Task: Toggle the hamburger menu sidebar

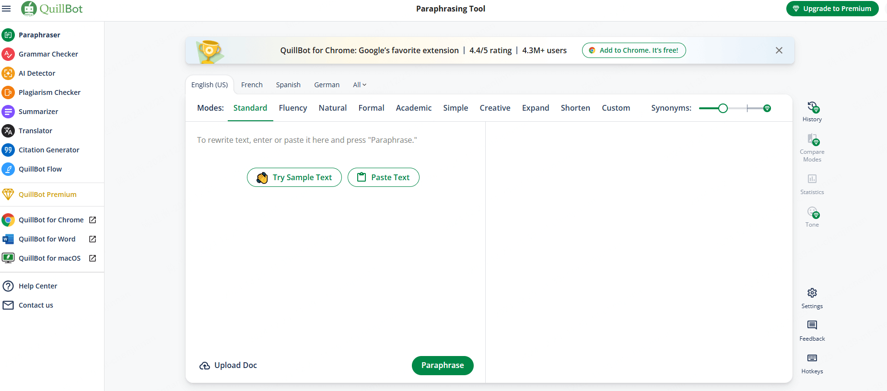Action: pos(6,9)
